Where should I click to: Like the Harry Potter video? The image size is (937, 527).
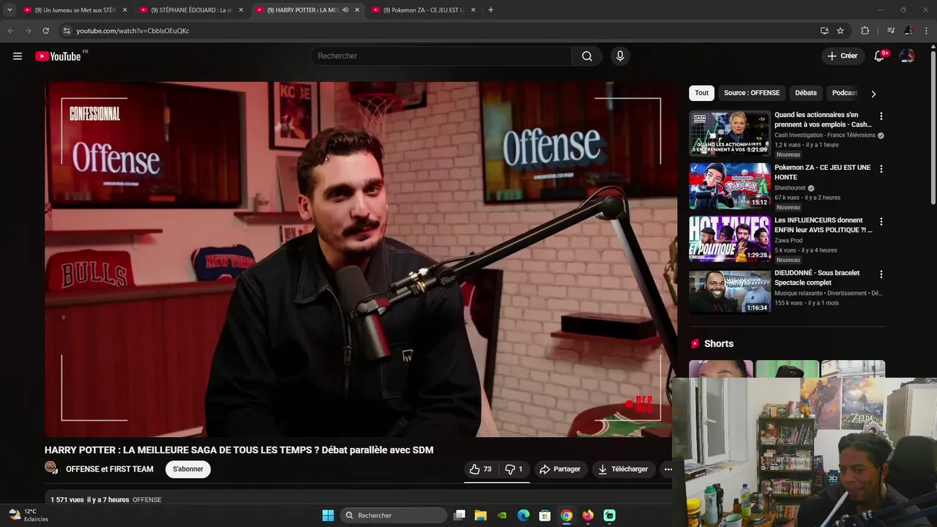click(480, 469)
